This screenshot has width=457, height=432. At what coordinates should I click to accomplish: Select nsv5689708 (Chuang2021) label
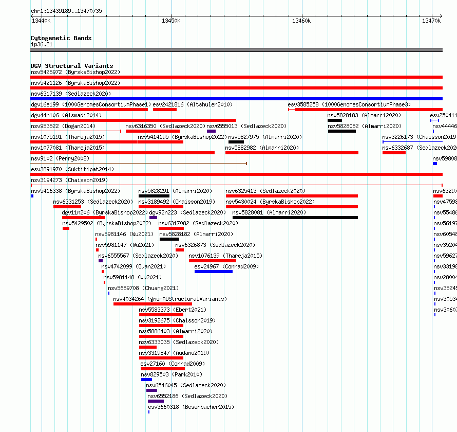[143, 288]
